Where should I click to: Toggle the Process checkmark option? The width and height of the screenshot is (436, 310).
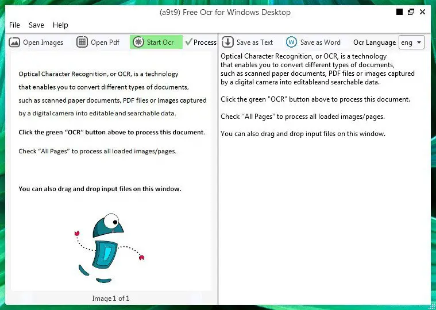coord(200,42)
